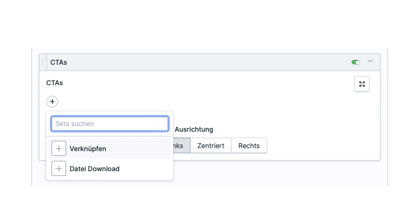Open fullscreen mode for CTAs field
This screenshot has width=417, height=224.
point(362,84)
